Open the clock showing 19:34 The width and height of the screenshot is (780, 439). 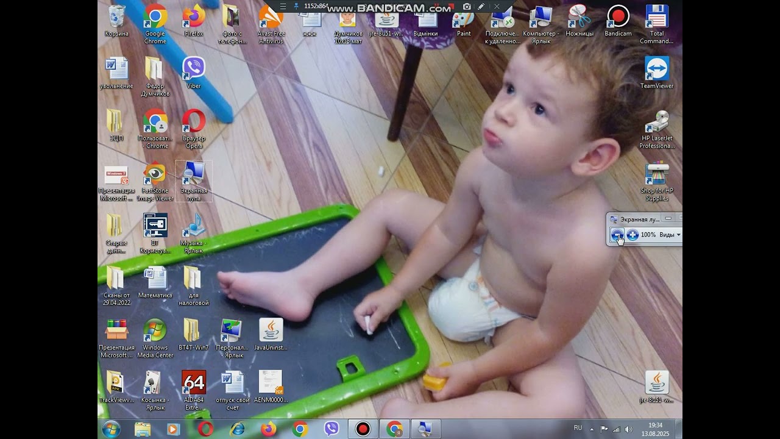(655, 429)
